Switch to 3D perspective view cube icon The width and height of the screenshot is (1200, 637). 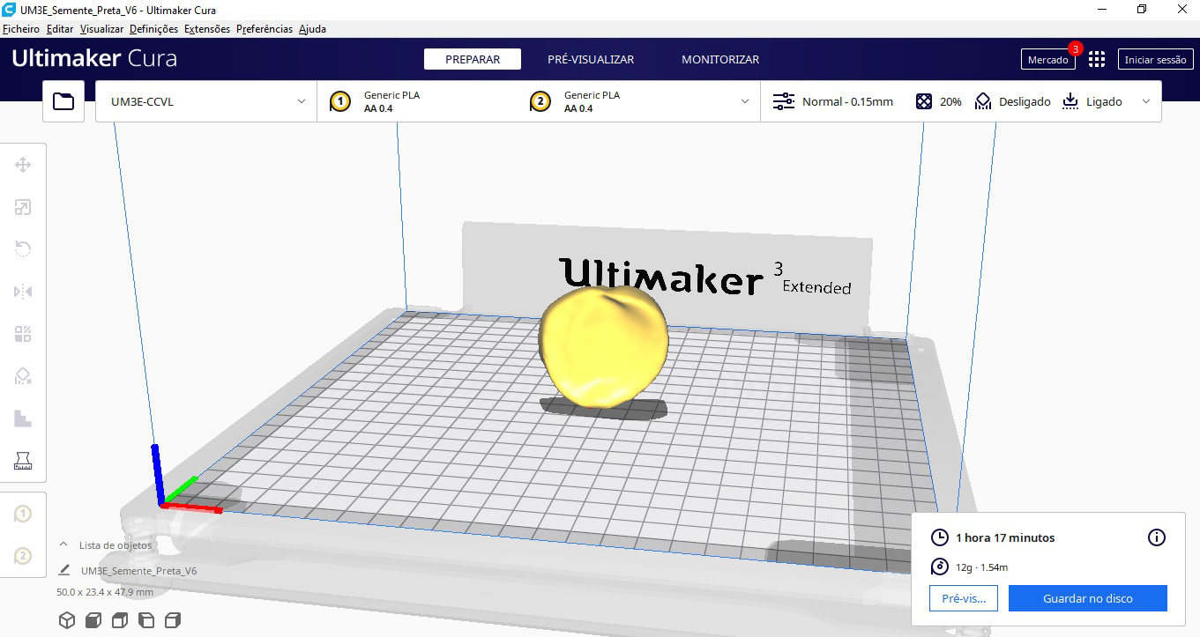67,620
